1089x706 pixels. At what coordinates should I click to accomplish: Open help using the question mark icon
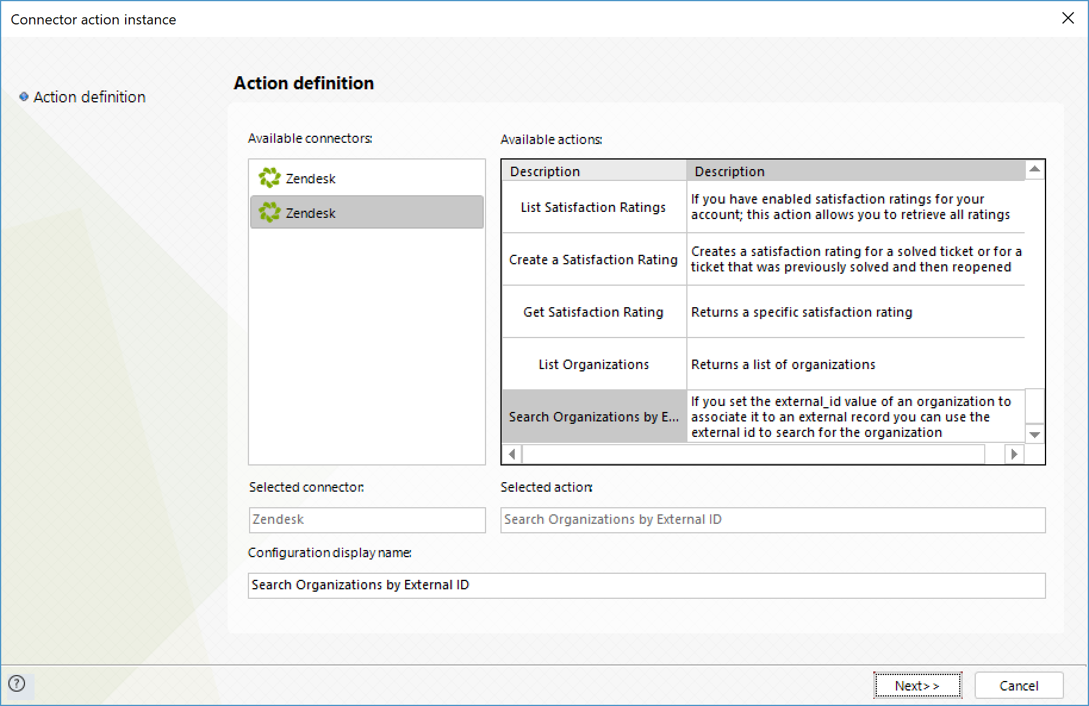(x=17, y=683)
